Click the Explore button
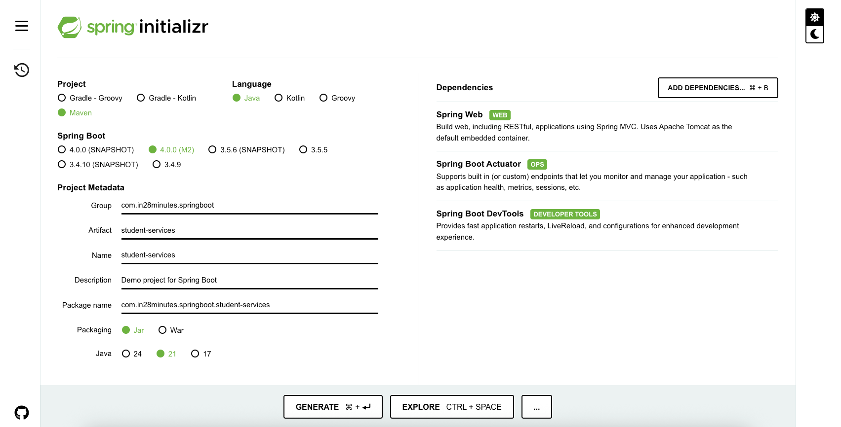This screenshot has height=427, width=841. coord(451,407)
